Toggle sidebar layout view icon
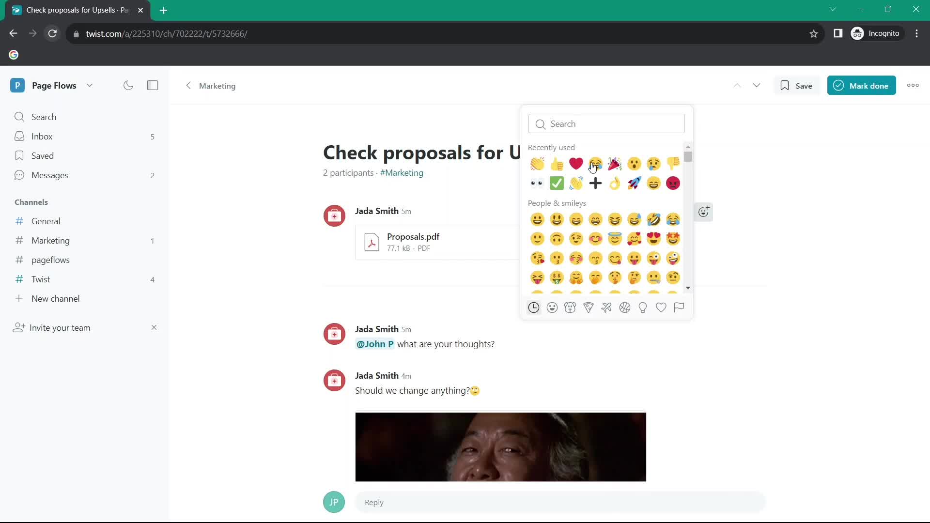This screenshot has height=523, width=930. pyautogui.click(x=153, y=85)
